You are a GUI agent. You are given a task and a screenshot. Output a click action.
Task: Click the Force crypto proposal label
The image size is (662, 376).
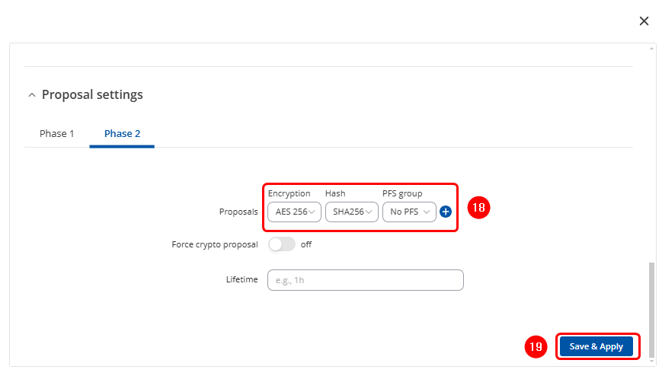click(215, 244)
